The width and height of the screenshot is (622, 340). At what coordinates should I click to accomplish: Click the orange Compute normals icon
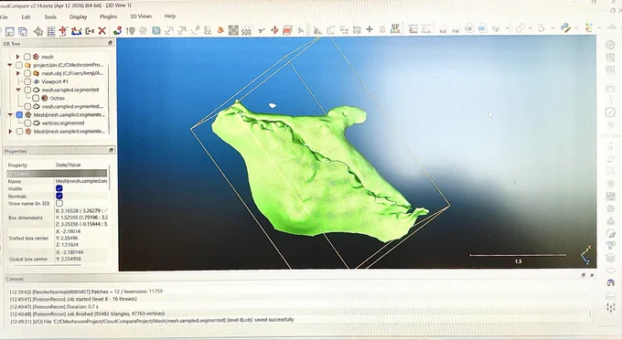[x=220, y=30]
